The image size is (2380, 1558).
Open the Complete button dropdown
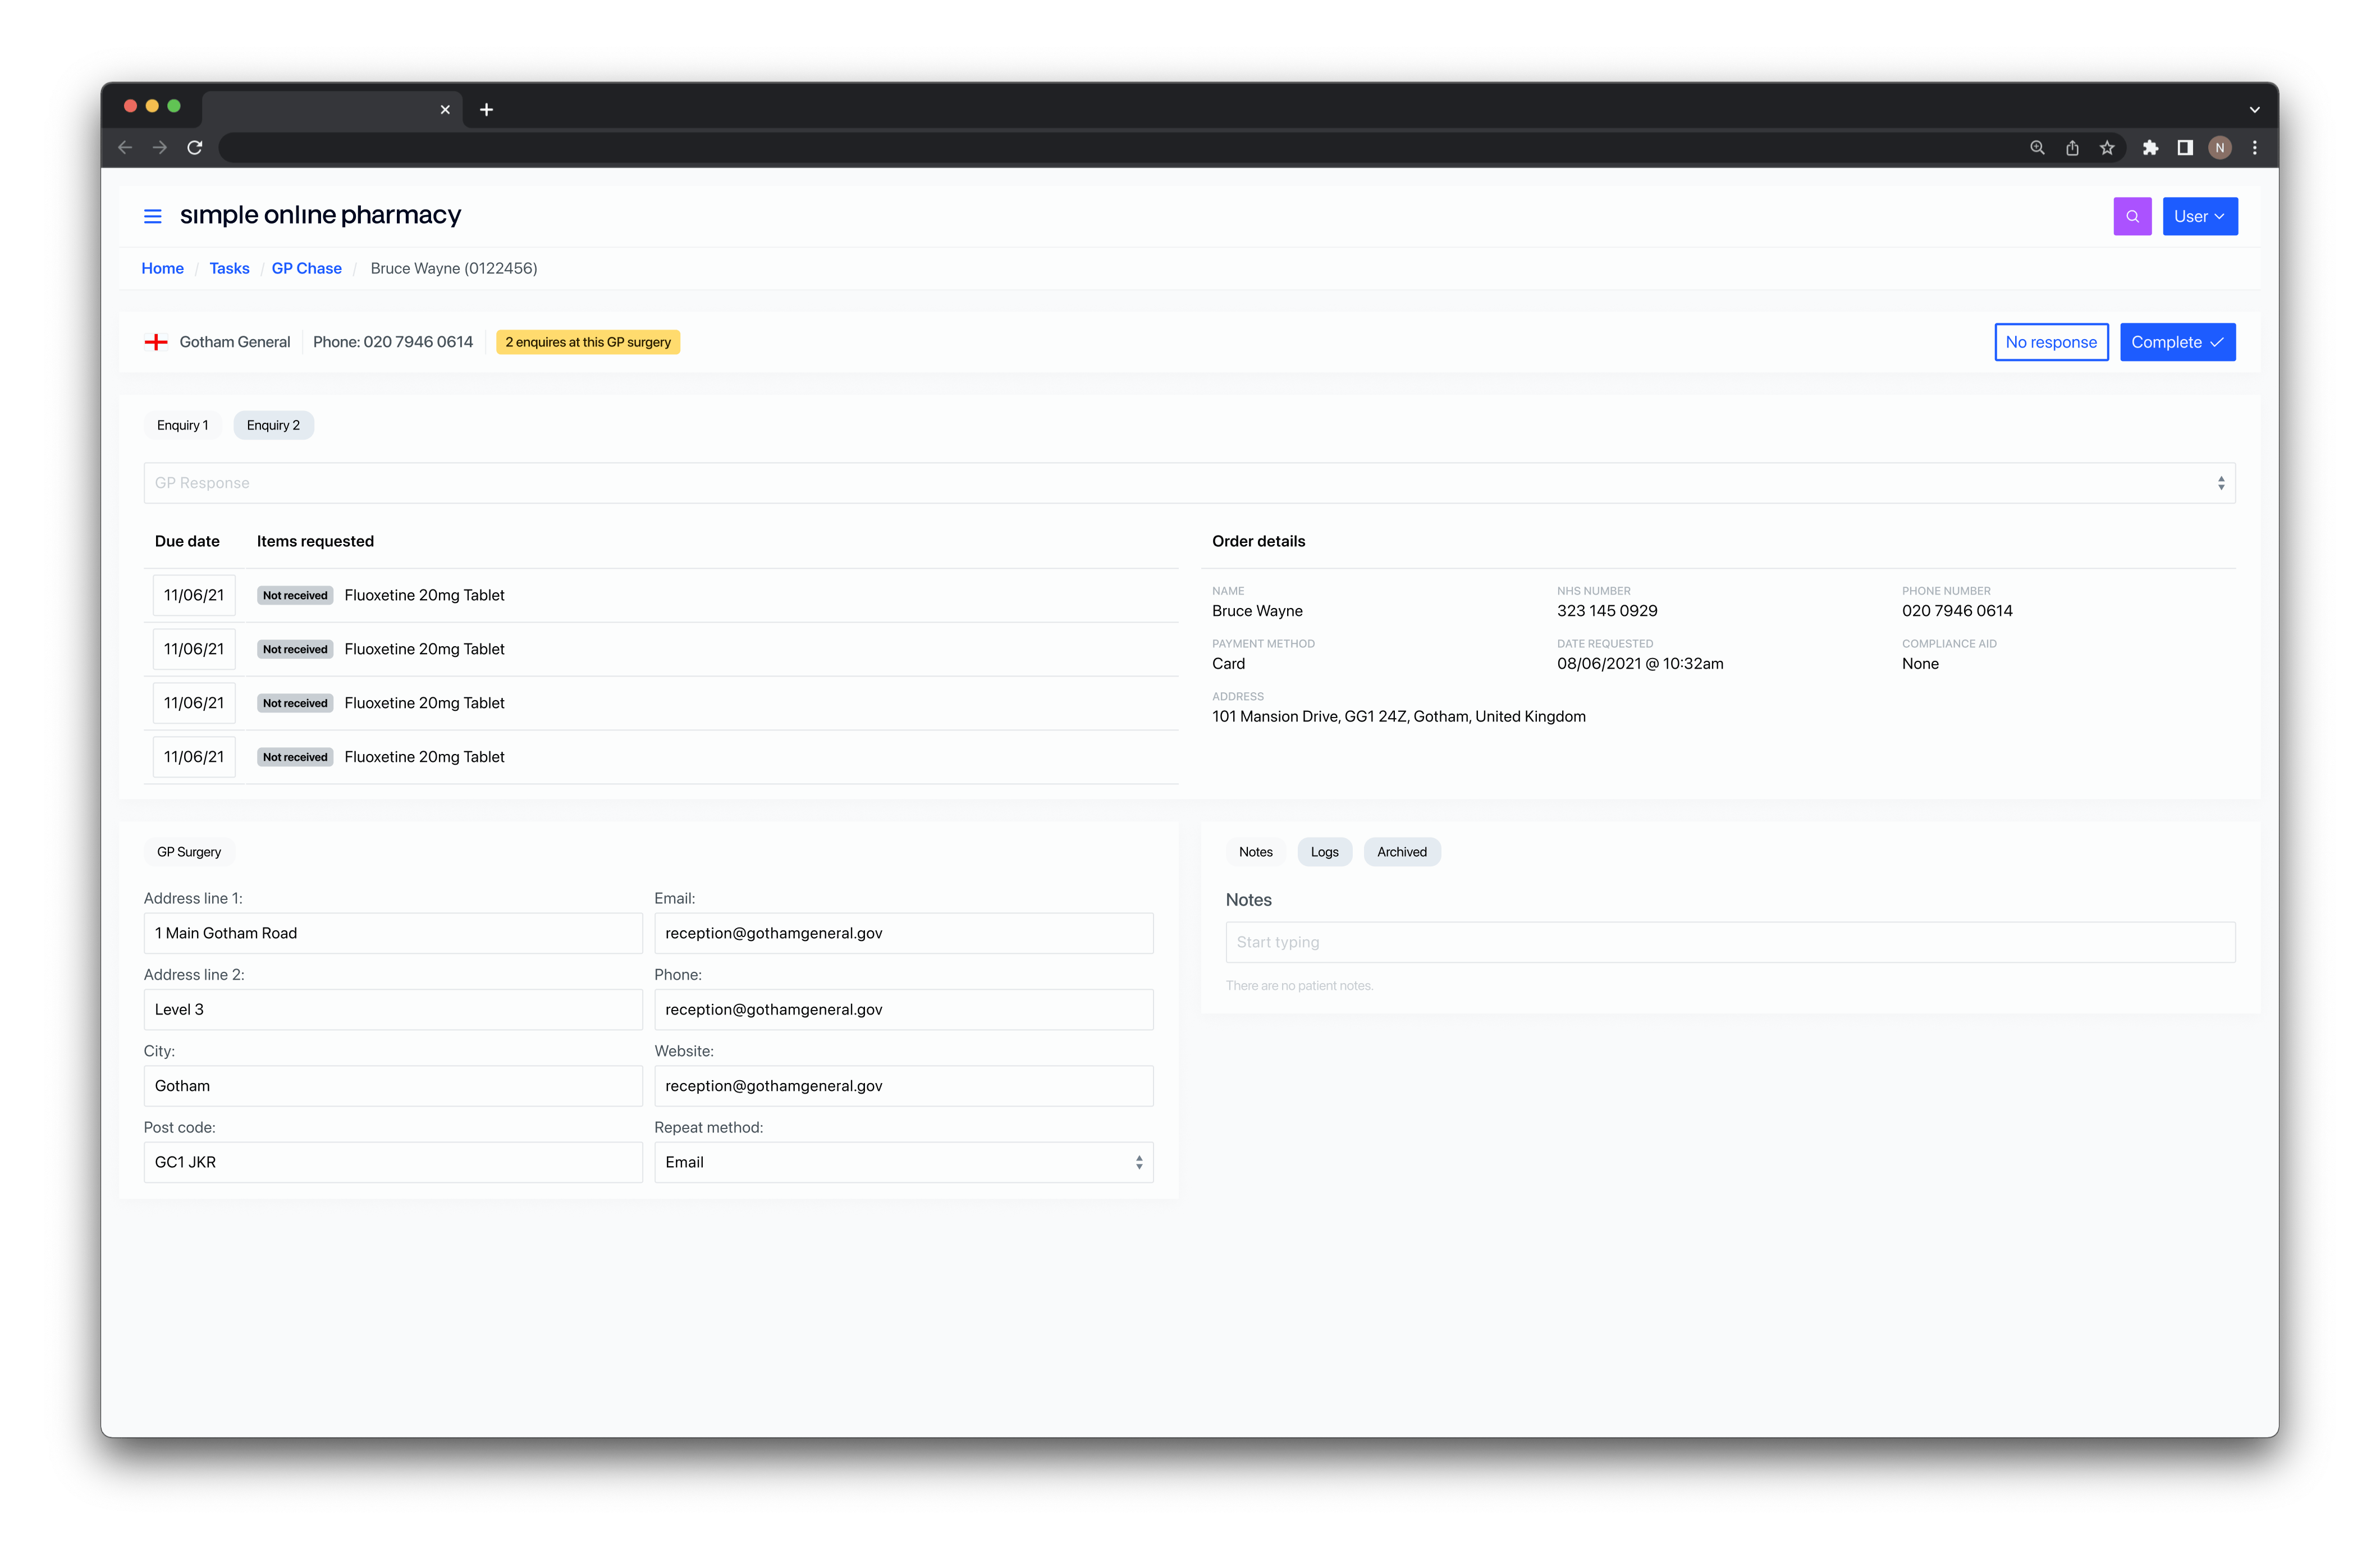[2177, 342]
